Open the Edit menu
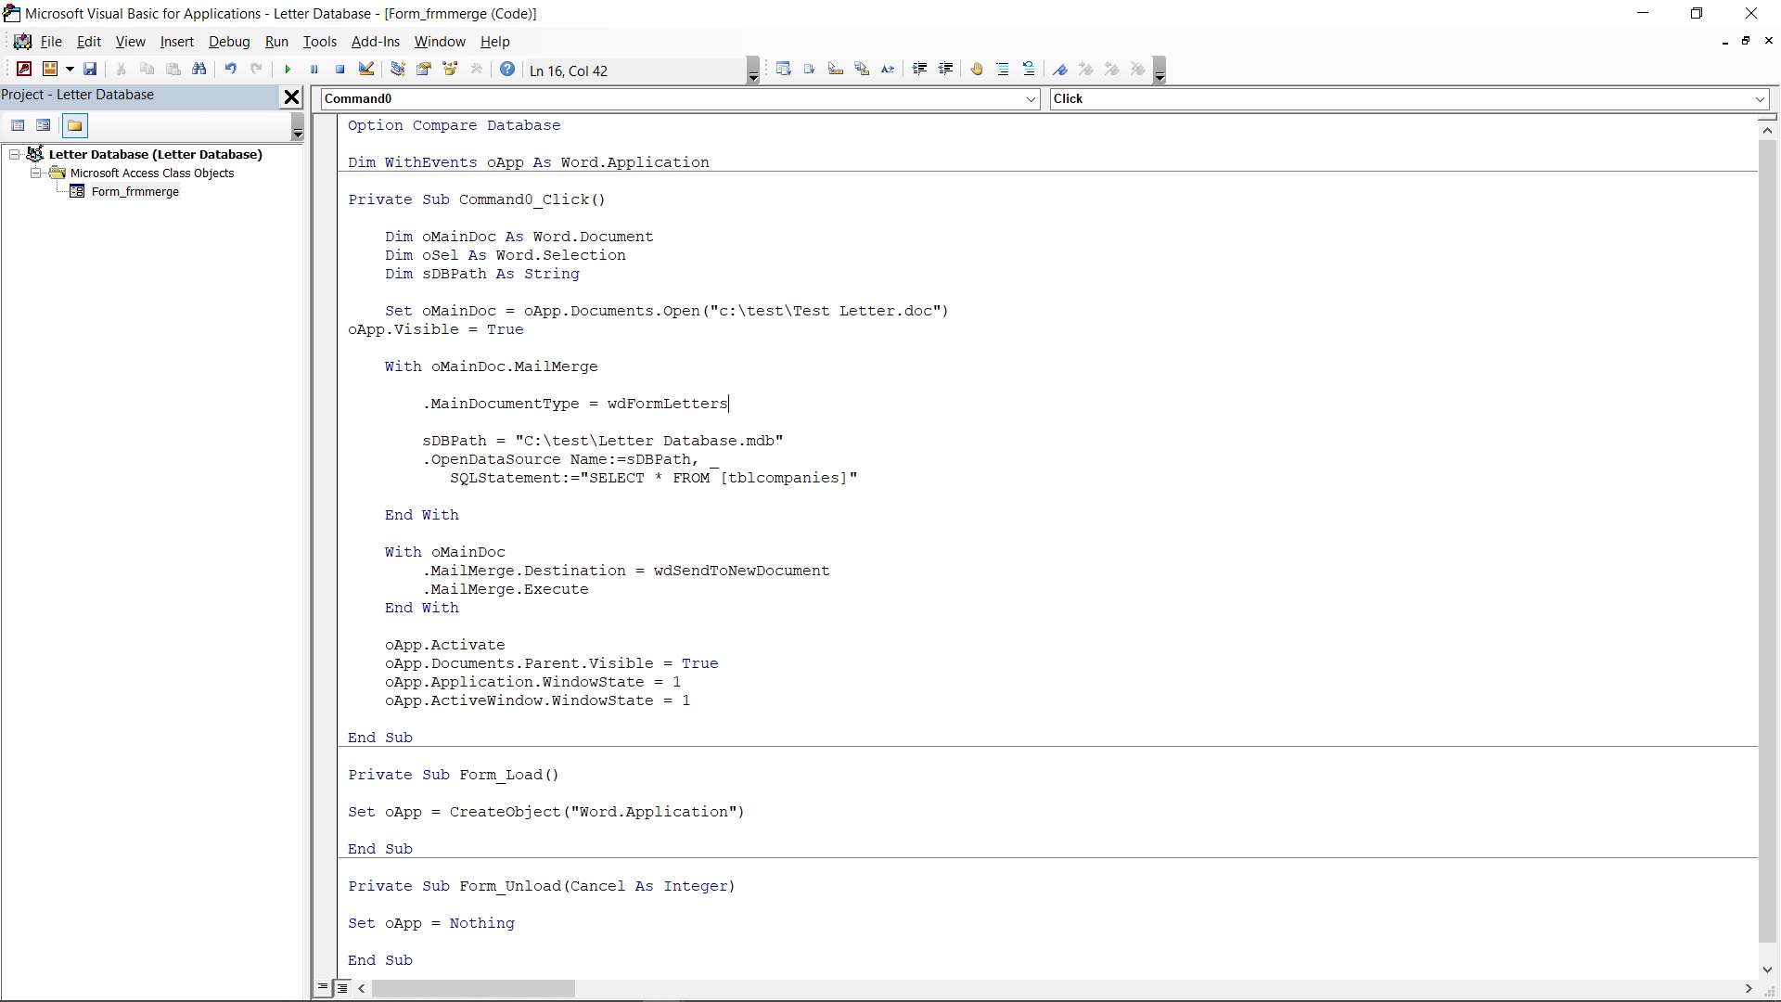The image size is (1781, 1002). coord(89,42)
